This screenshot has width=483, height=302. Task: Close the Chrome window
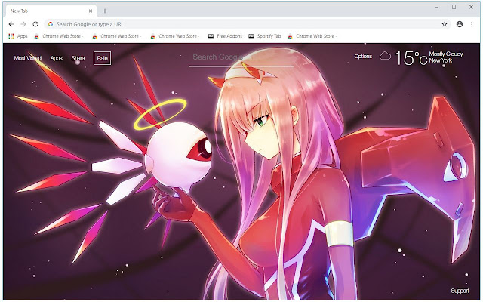(471, 7)
